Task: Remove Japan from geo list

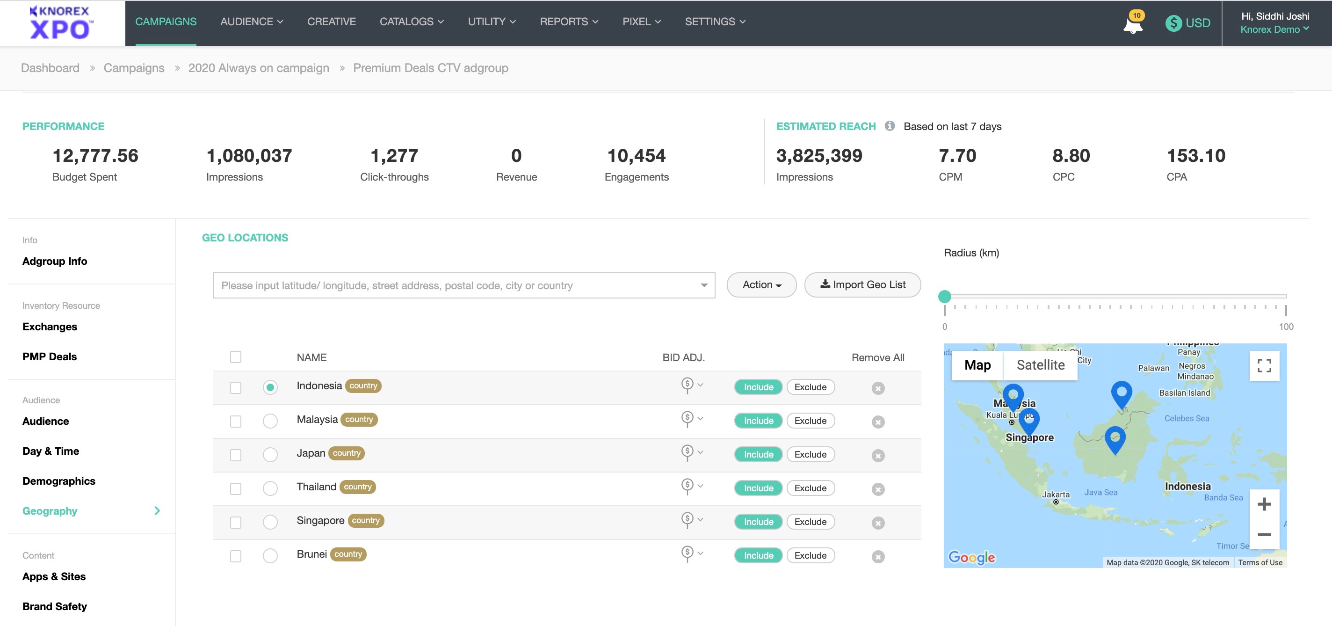Action: point(878,455)
